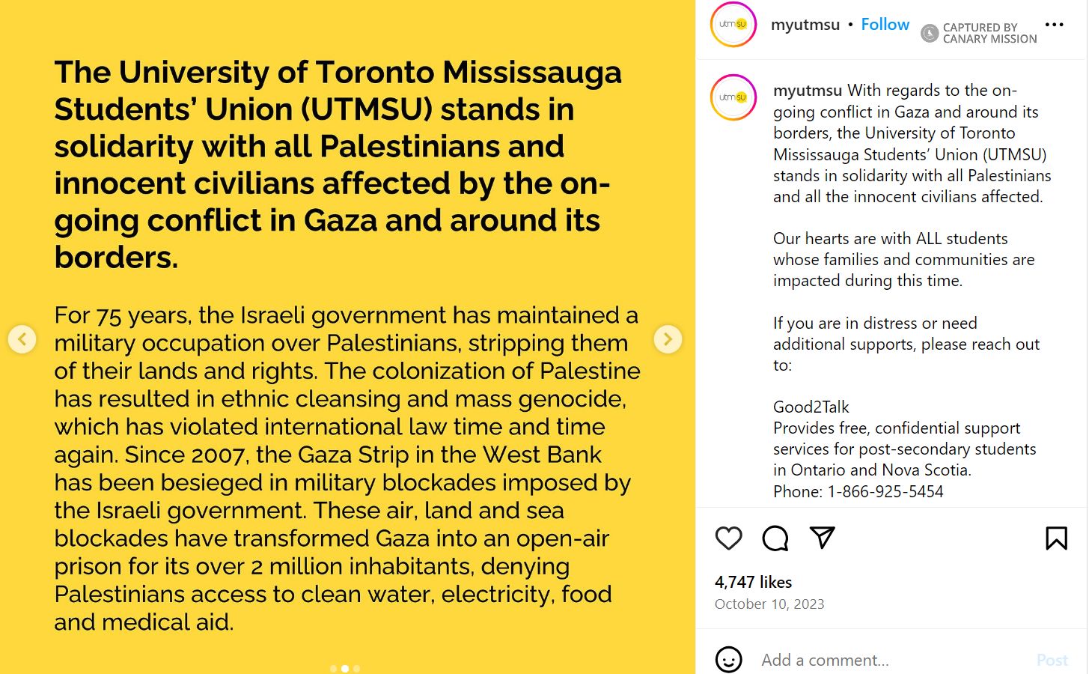Viewport: 1089px width, 674px height.
Task: Open myutmsu profile picture in header
Action: tap(733, 25)
